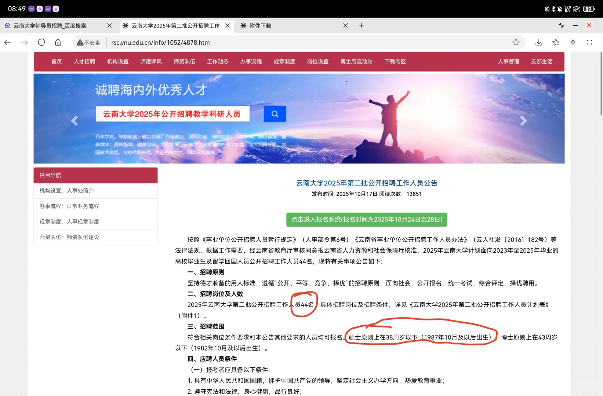Open the 人才招聘 nav menu
Viewport: 603px width, 396px height.
coord(84,62)
